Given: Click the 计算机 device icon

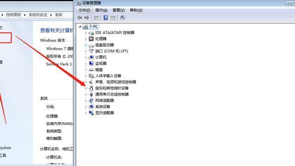Looking at the screenshot, I should click(x=91, y=57).
